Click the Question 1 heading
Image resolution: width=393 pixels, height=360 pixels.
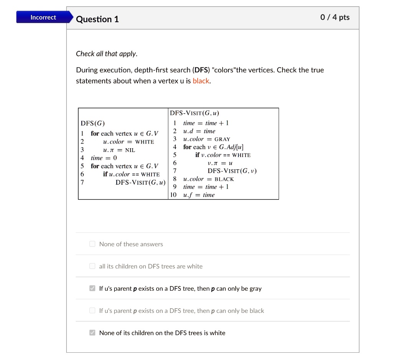[x=97, y=19]
